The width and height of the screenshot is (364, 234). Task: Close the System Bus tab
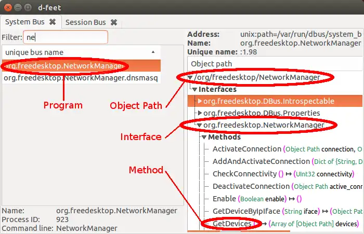[x=53, y=22]
